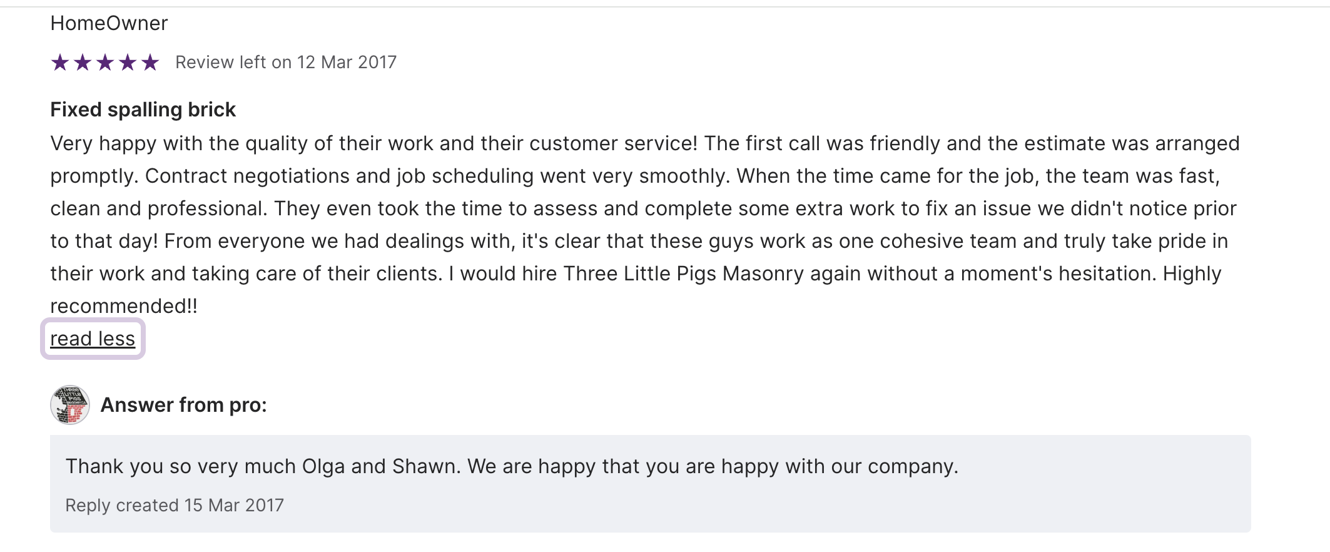Screen dimensions: 1330x552
Task: Click the pro's thank you reply text
Action: pos(512,466)
